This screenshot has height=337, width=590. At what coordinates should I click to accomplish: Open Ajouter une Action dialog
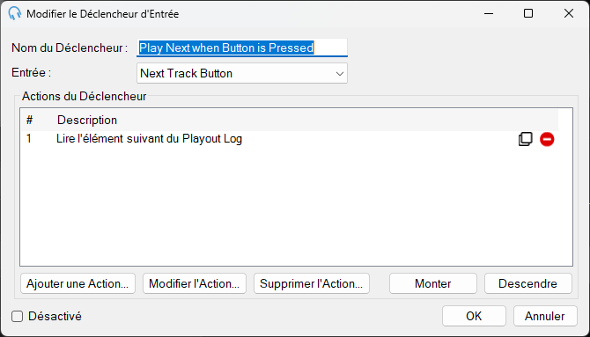[x=77, y=283]
